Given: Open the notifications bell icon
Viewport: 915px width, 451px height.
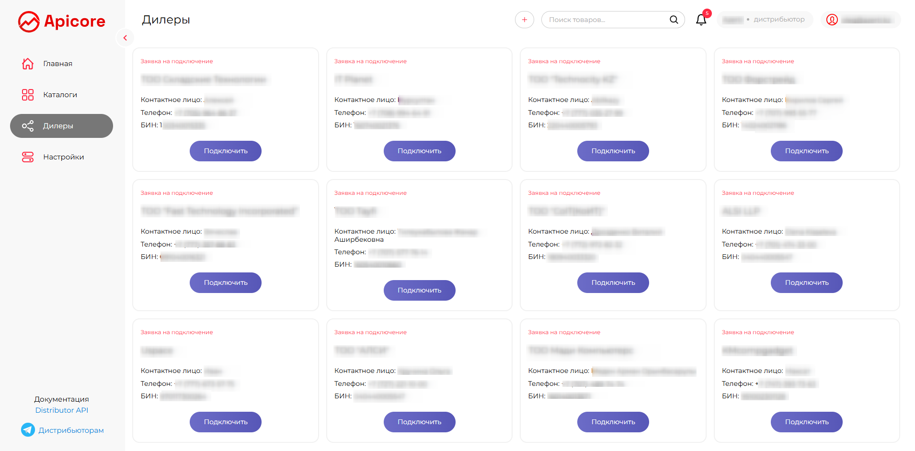Looking at the screenshot, I should coord(701,20).
